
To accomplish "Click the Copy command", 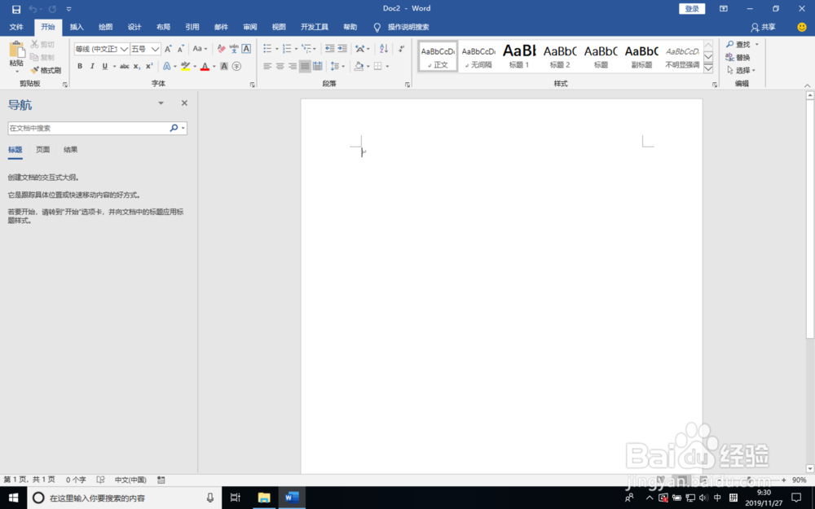I will [x=42, y=57].
